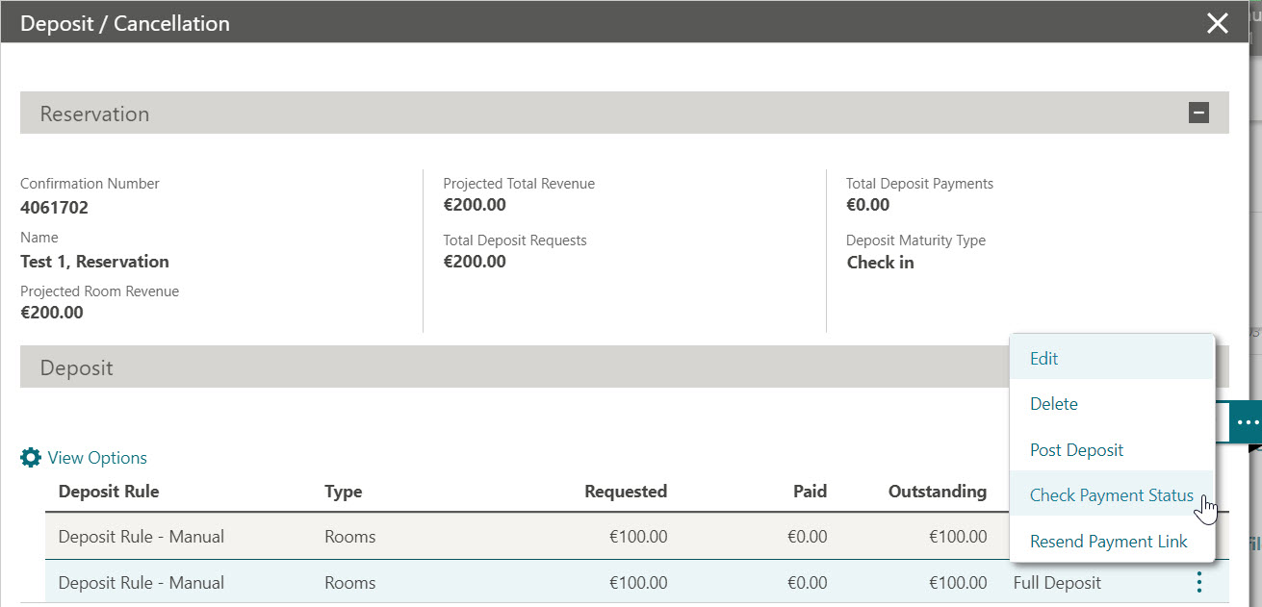The width and height of the screenshot is (1262, 607).
Task: Close the Deposit / Cancellation dialog
Action: [x=1217, y=23]
